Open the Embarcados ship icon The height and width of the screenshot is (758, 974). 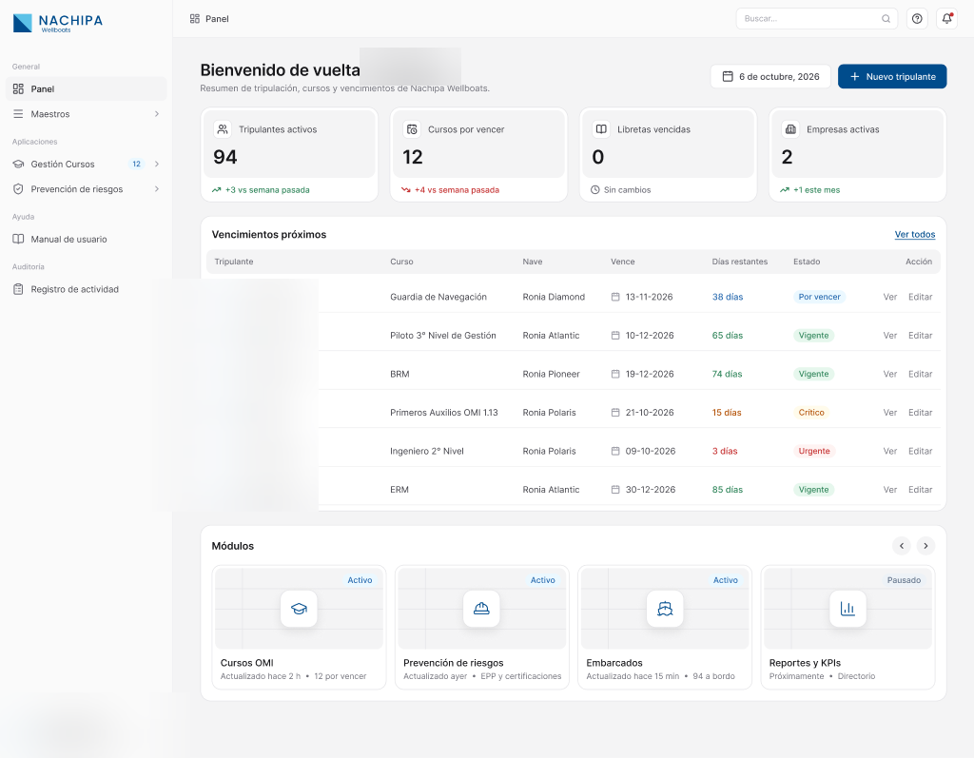click(x=665, y=609)
